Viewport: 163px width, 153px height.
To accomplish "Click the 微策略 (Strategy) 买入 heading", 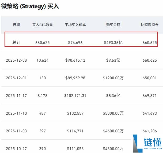I will pyautogui.click(x=30, y=6).
